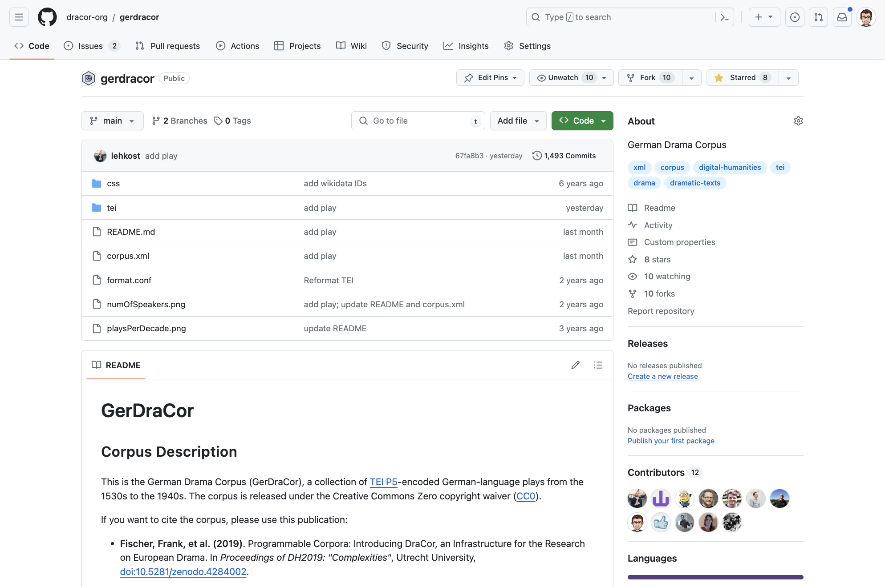Open playsPerDecade.png file
The height and width of the screenshot is (587, 885).
tap(146, 329)
